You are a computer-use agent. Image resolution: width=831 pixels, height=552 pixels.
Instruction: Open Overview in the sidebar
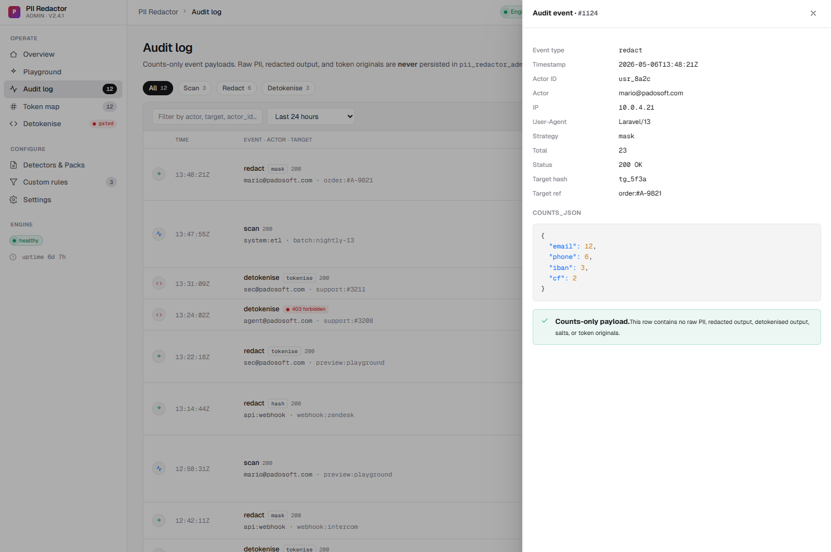pos(63,55)
